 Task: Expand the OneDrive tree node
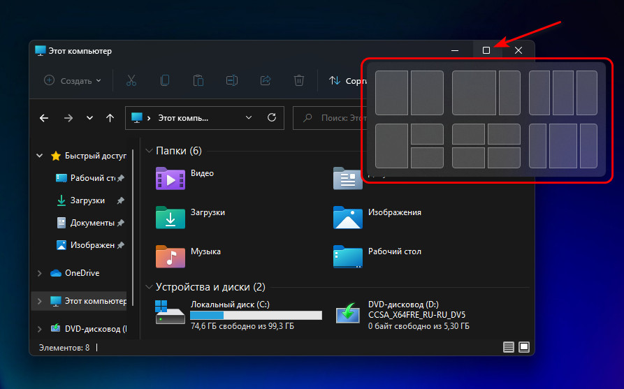coord(39,273)
